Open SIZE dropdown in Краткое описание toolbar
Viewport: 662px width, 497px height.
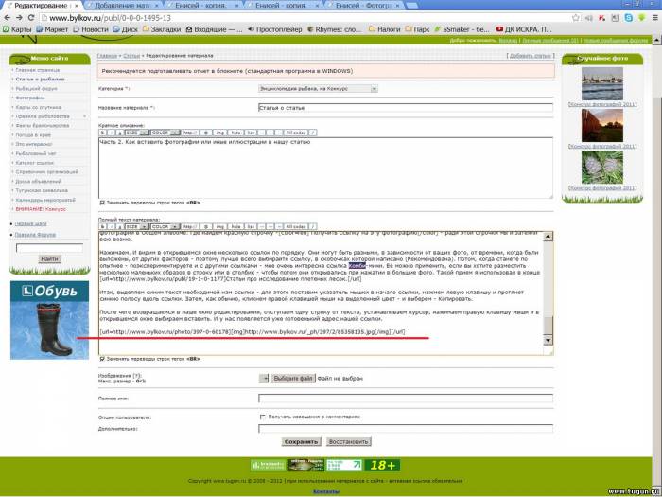coord(136,133)
